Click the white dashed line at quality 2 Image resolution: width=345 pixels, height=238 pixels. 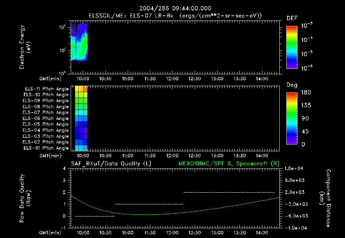pyautogui.click(x=229, y=192)
